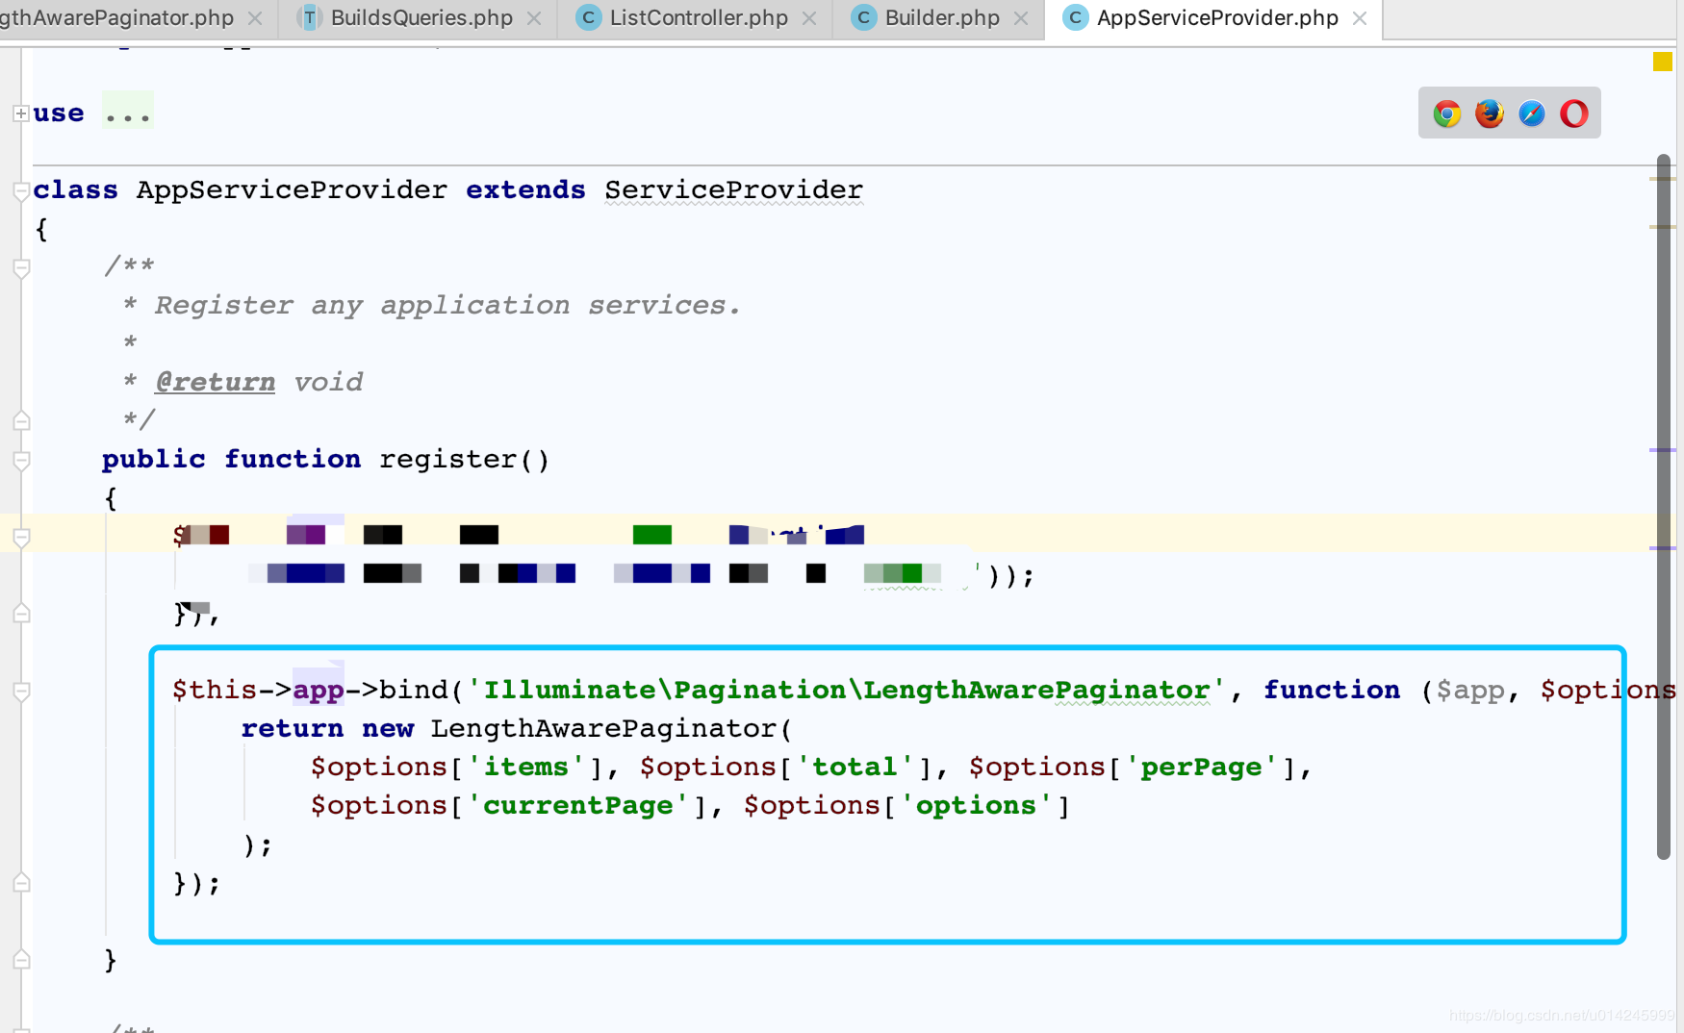Image resolution: width=1684 pixels, height=1033 pixels.
Task: Click the Builder.php class file icon
Action: pos(863,18)
